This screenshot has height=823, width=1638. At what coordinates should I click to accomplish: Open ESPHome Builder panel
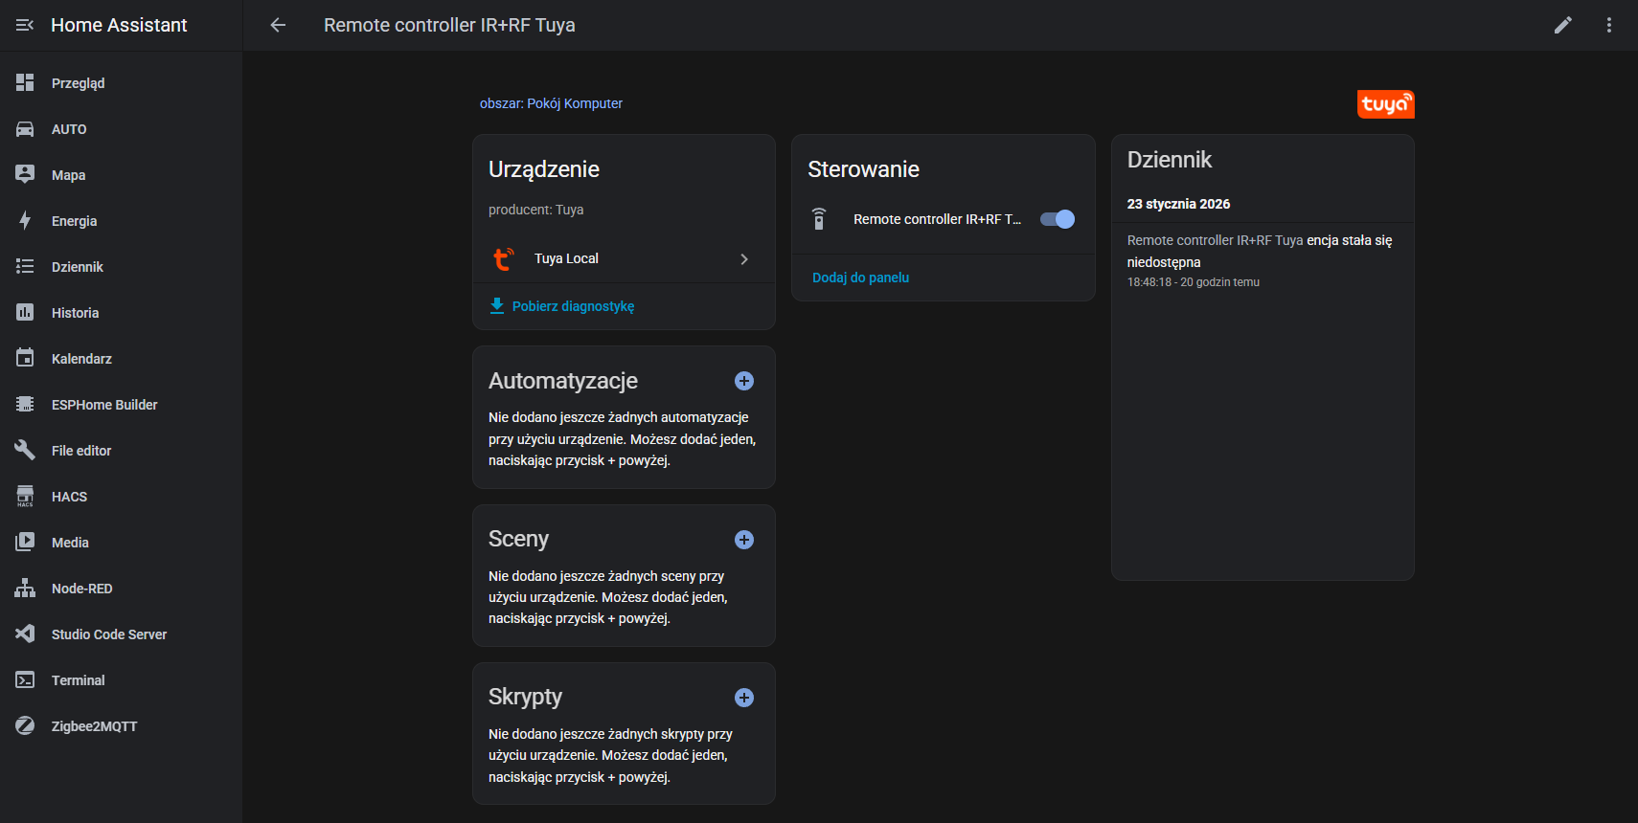[103, 405]
